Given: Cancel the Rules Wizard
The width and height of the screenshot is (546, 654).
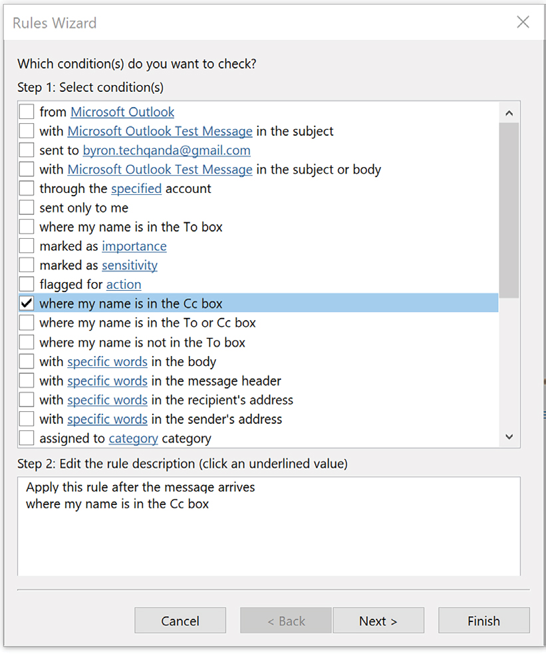Looking at the screenshot, I should (180, 621).
